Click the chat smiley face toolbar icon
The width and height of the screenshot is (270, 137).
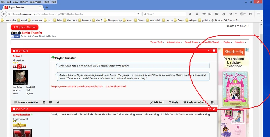(251, 14)
